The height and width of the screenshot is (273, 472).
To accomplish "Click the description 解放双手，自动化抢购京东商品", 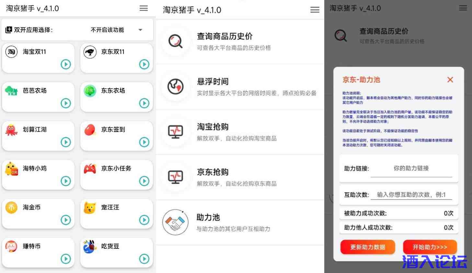I will tap(237, 184).
